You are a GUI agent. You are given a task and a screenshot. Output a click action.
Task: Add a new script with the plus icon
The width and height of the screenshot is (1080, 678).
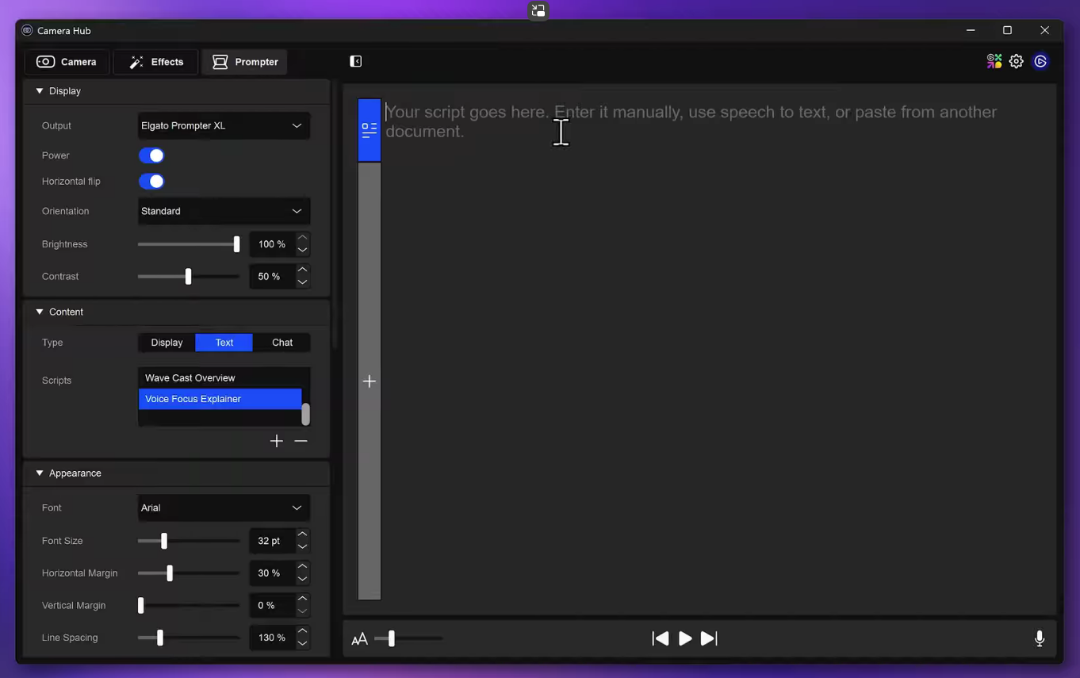click(x=276, y=441)
